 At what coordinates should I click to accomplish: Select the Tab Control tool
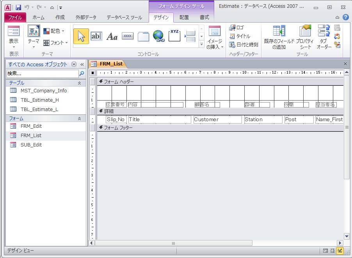pyautogui.click(x=143, y=36)
